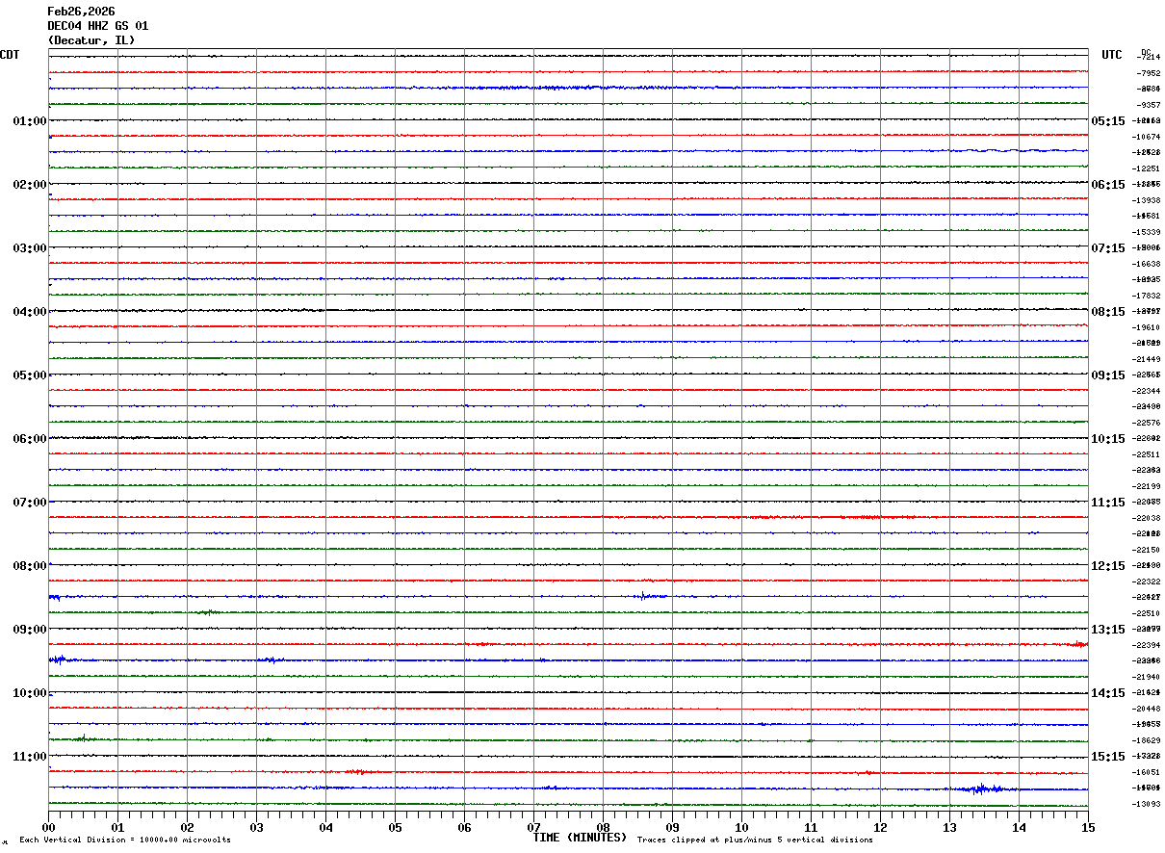1165x853 pixels.
Task: Click minute tick label 01 on time axis
Action: (117, 826)
